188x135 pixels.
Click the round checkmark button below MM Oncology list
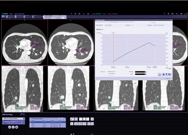(x=10, y=127)
